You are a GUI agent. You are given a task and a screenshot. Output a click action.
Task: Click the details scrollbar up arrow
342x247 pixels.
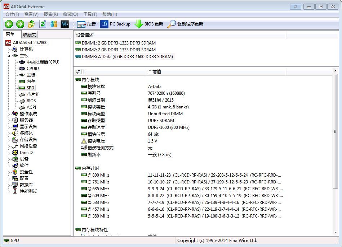[336, 71]
